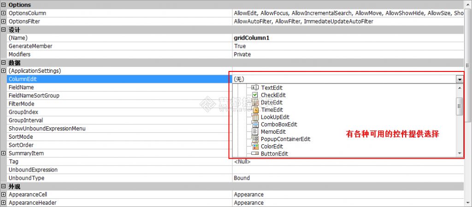The image size is (472, 207).
Task: Click the gridColumn1 name value
Action: [x=251, y=38]
